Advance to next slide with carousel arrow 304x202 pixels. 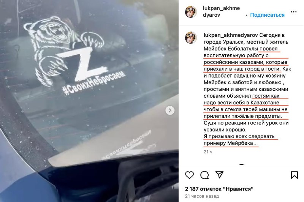pos(170,110)
